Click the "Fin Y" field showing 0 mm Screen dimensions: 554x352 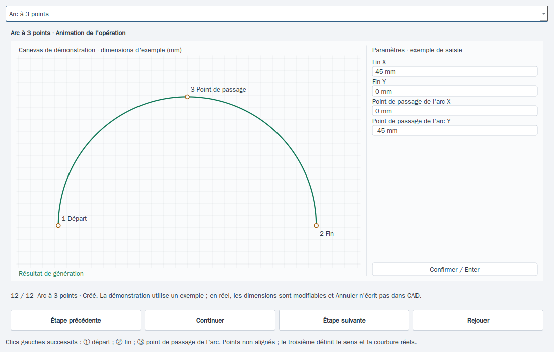click(455, 92)
